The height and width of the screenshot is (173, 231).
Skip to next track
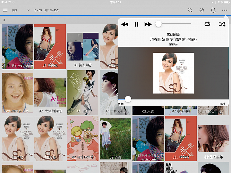tap(148, 24)
